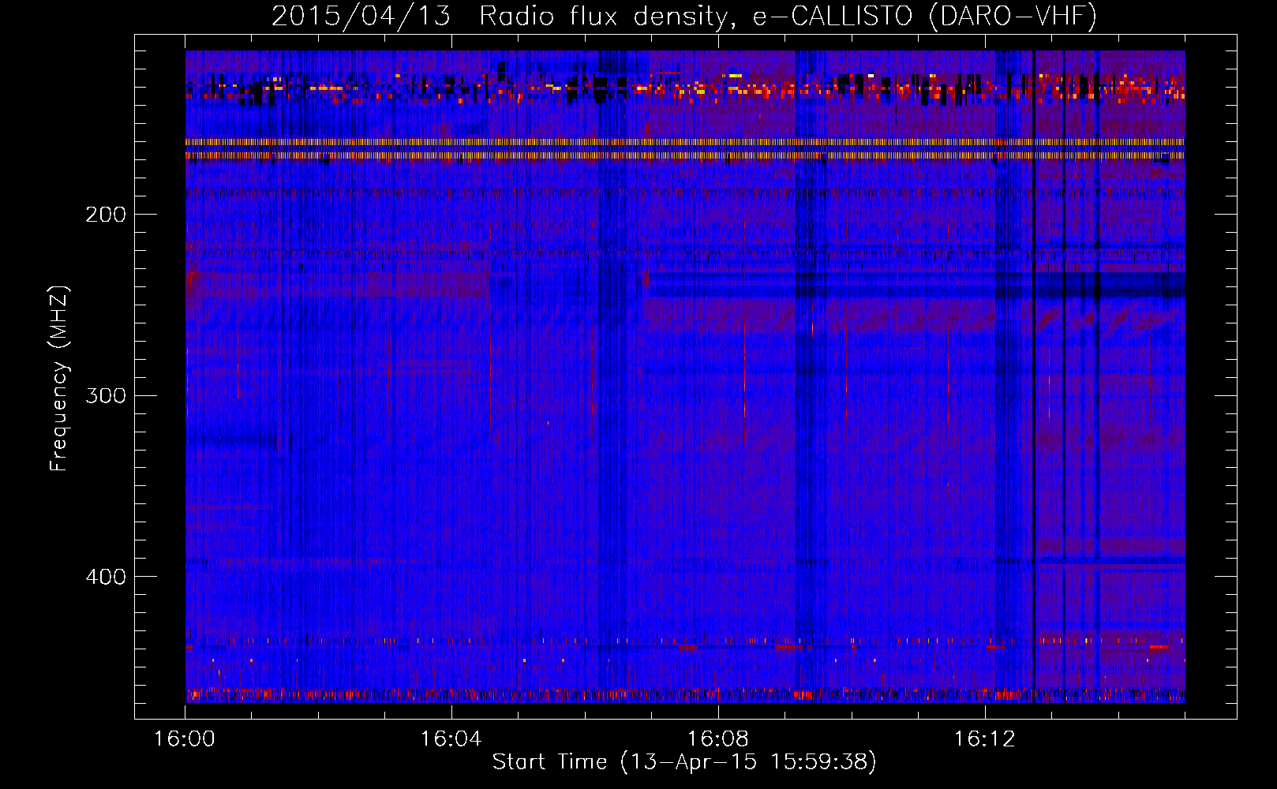This screenshot has width=1277, height=789.
Task: Click the '16:12' time tick label
Action: point(984,739)
